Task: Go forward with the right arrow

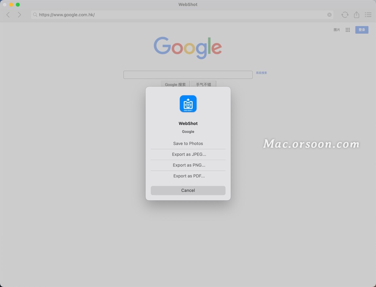Action: (19, 15)
